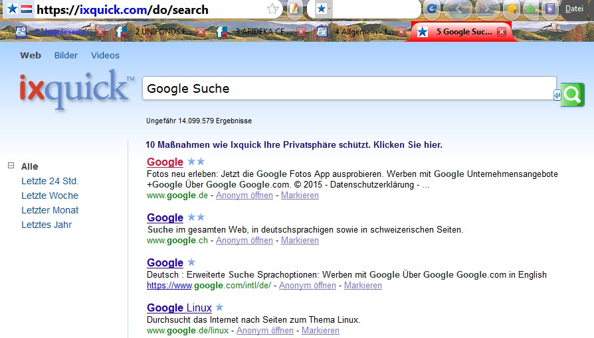Switch to the 1 Ungelesene tab
This screenshot has width=594, height=338.
click(60, 32)
